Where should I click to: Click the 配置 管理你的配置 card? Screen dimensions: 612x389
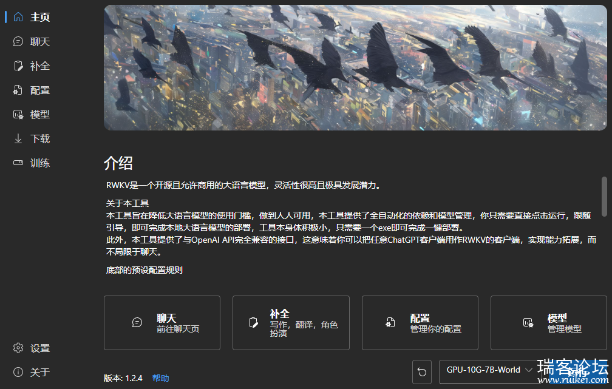pos(420,323)
